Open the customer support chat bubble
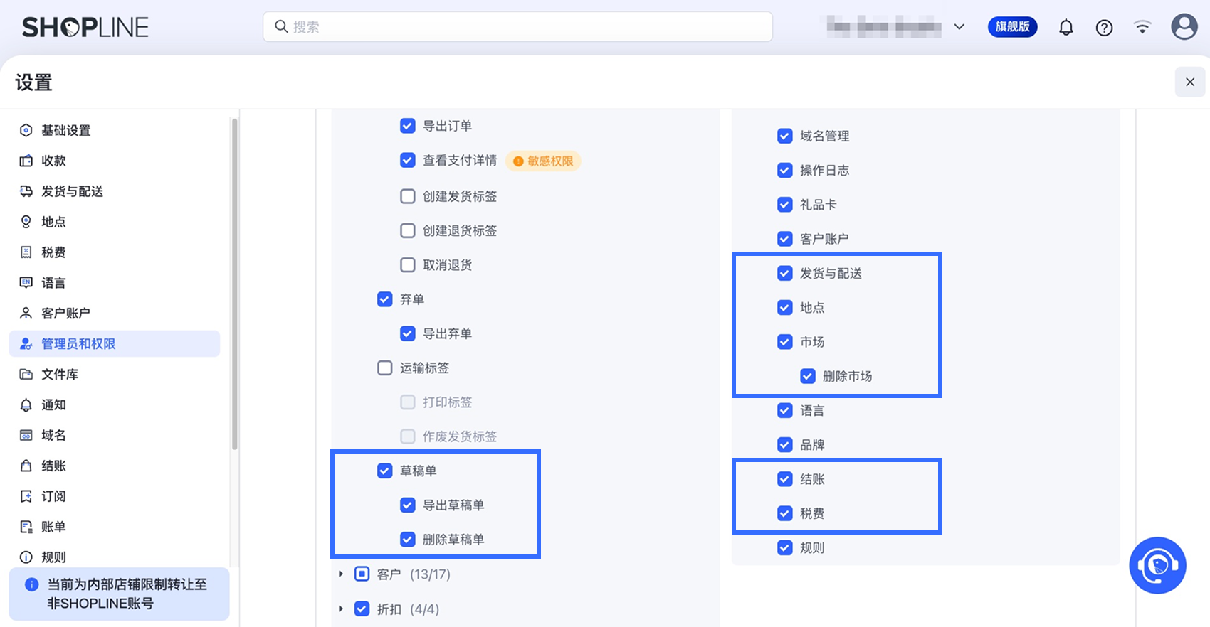The width and height of the screenshot is (1210, 627). 1157,565
